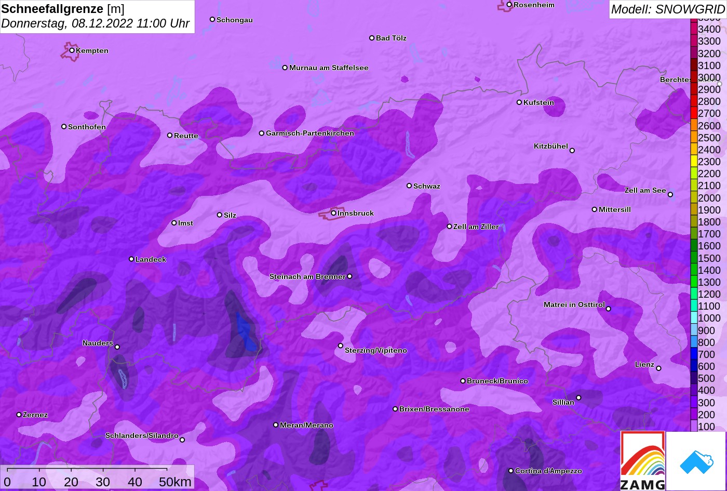Viewport: 727px width, 491px height.
Task: Click the 50km scale bar label
Action: (x=175, y=482)
